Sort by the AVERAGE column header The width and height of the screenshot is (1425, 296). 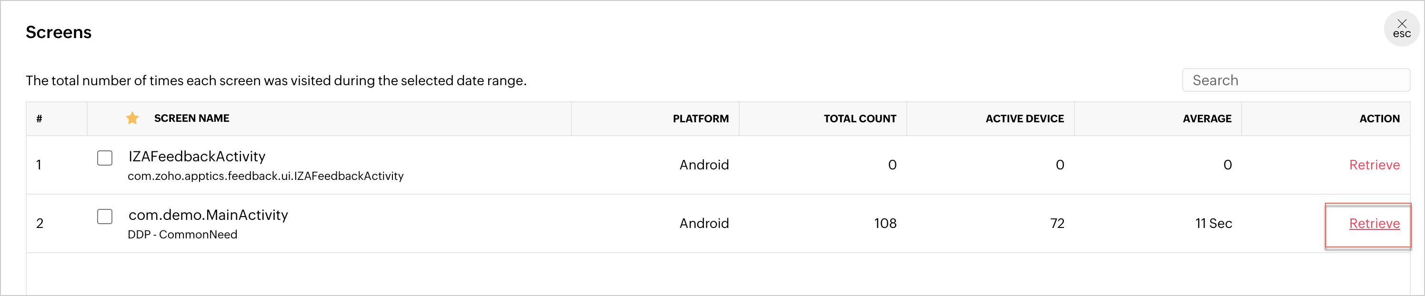pos(1207,118)
